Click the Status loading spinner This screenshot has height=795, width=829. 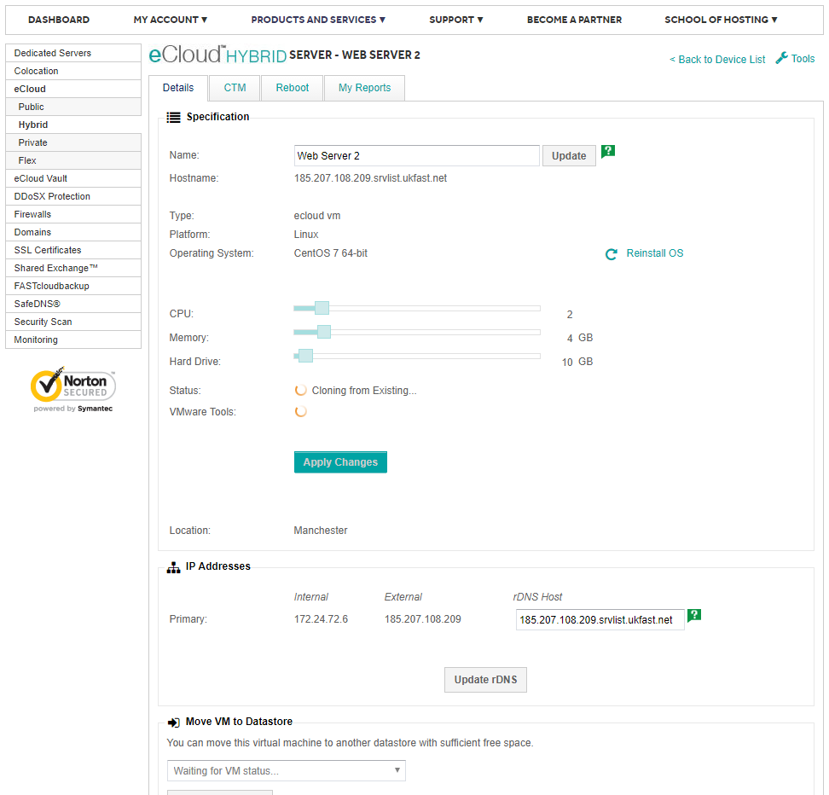click(x=301, y=391)
